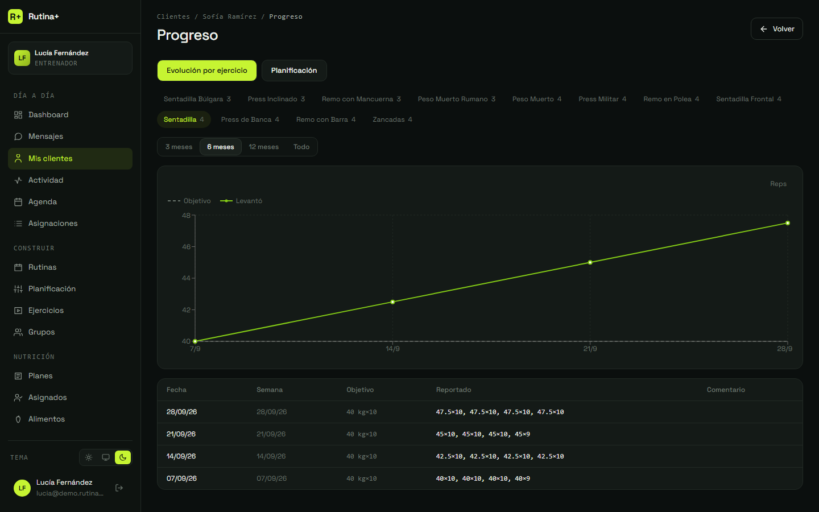Click the Volver button
The image size is (819, 512).
(777, 29)
